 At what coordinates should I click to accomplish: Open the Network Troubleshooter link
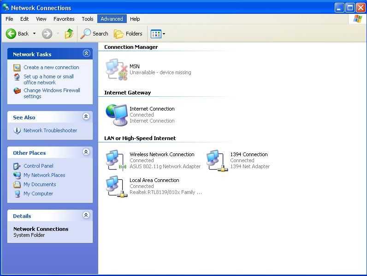click(x=50, y=130)
